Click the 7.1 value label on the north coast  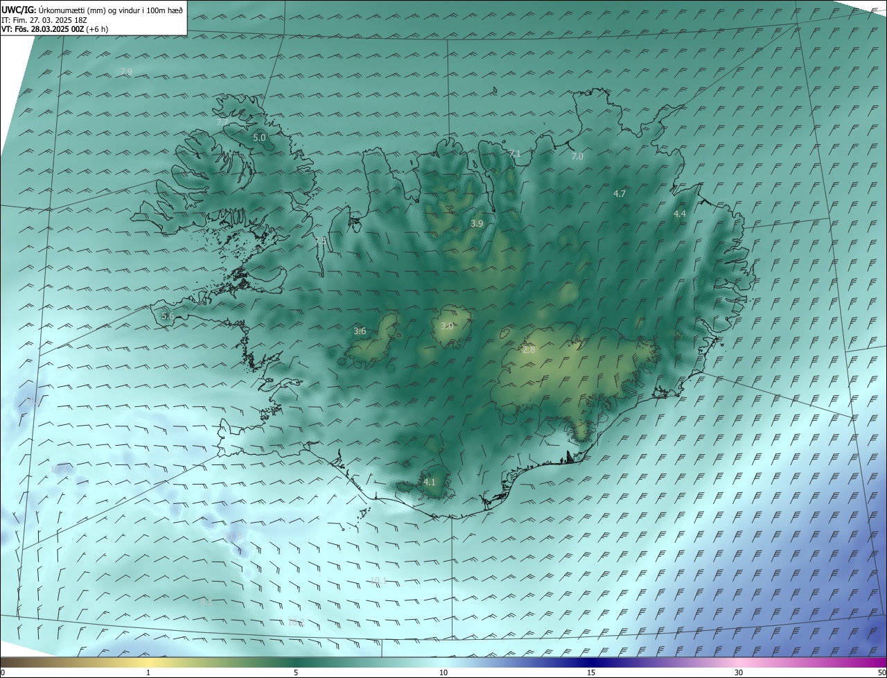point(514,154)
